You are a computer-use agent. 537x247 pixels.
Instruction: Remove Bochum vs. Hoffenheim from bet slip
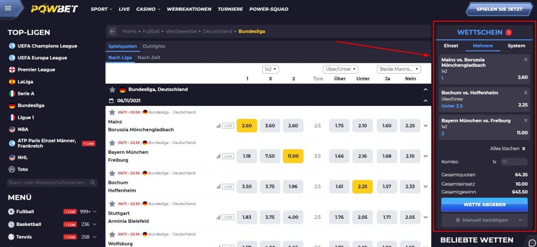[526, 92]
